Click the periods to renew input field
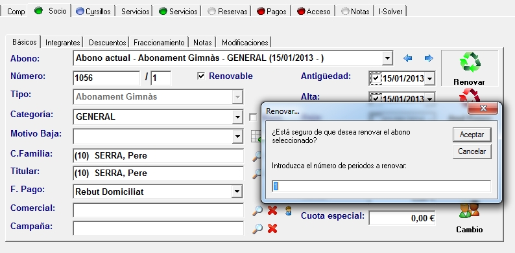The image size is (515, 253). (x=381, y=186)
